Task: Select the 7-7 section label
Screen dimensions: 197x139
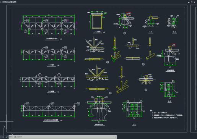Action: click(134, 125)
